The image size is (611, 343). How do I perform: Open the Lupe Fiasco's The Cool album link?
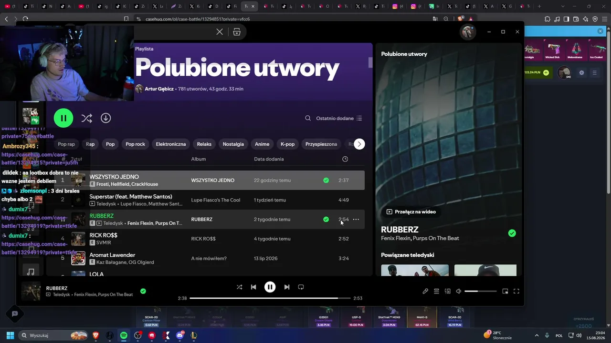coord(216,200)
